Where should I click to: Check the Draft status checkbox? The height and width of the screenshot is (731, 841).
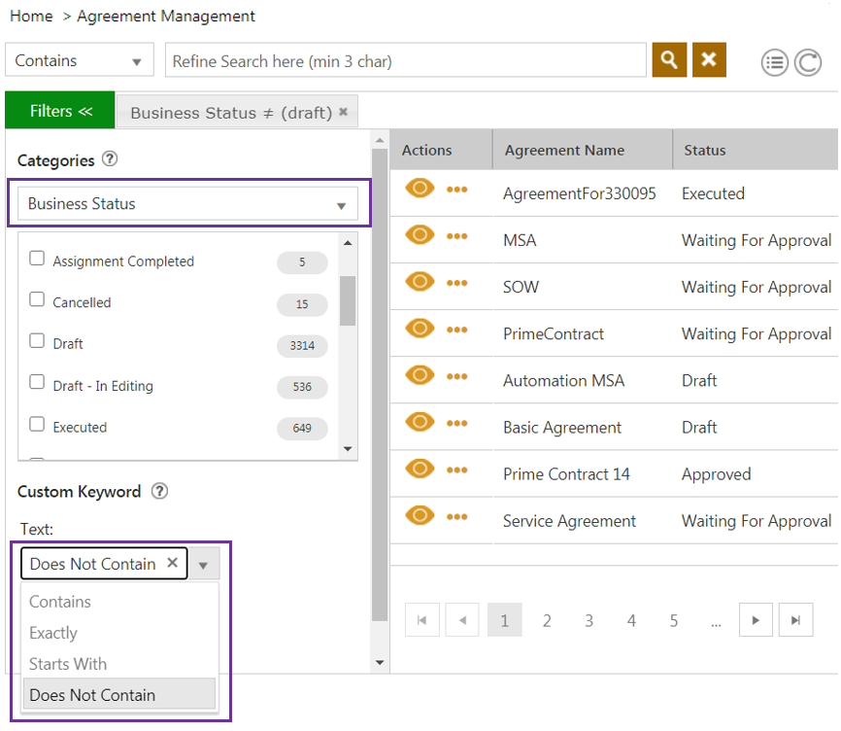(37, 341)
